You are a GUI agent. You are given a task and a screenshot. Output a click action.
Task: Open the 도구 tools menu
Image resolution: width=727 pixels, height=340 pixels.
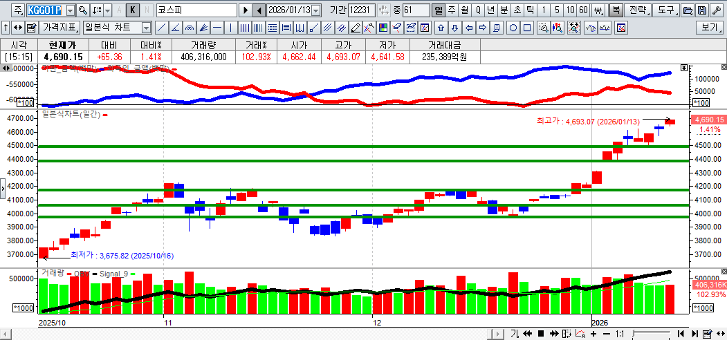[x=666, y=10]
